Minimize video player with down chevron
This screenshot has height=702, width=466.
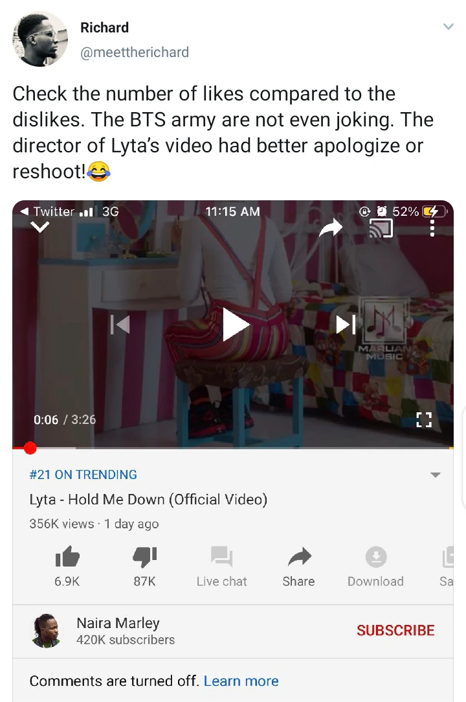point(39,228)
